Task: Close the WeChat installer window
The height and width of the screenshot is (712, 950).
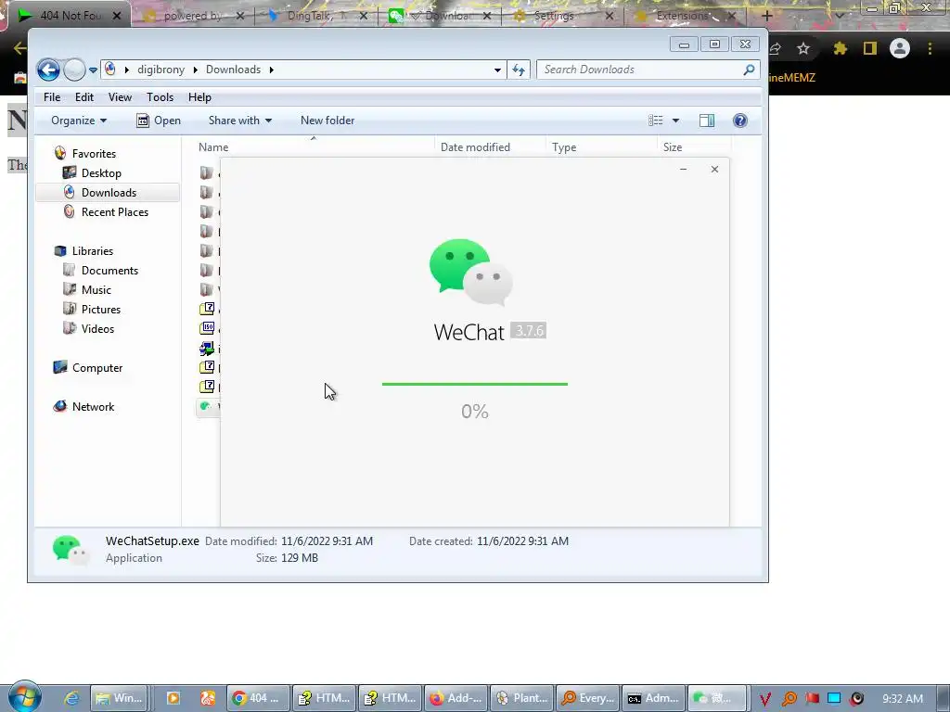Action: click(714, 170)
